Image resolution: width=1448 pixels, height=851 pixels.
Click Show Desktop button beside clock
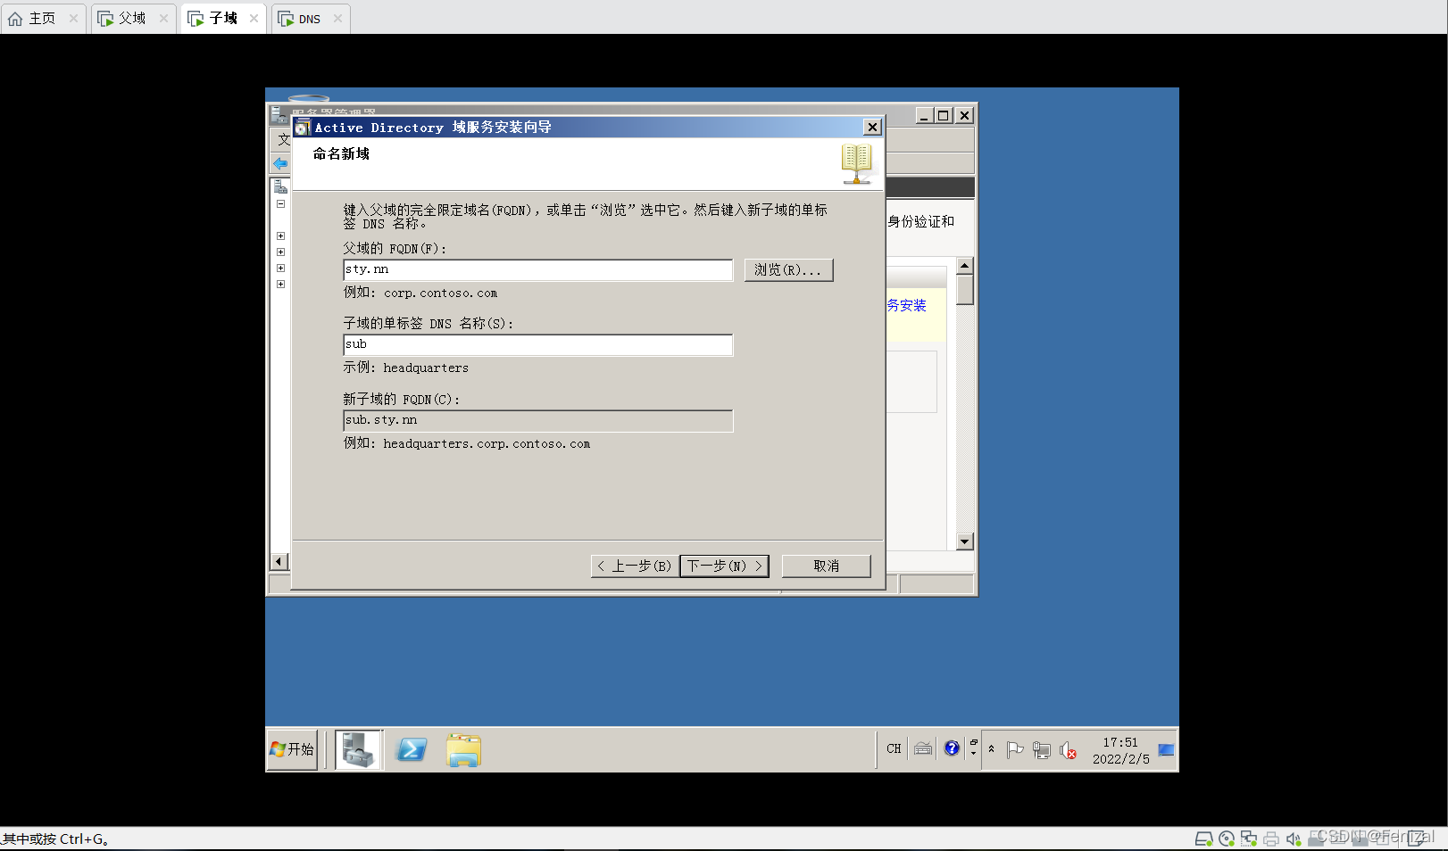point(1166,749)
